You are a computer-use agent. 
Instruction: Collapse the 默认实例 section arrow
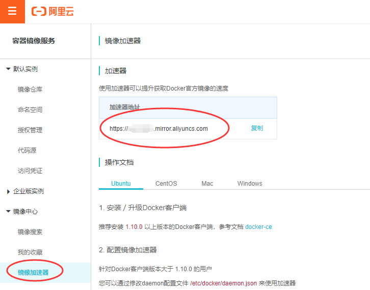point(8,69)
